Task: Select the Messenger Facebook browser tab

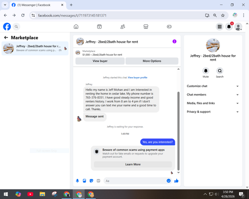Action: pyautogui.click(x=38, y=5)
